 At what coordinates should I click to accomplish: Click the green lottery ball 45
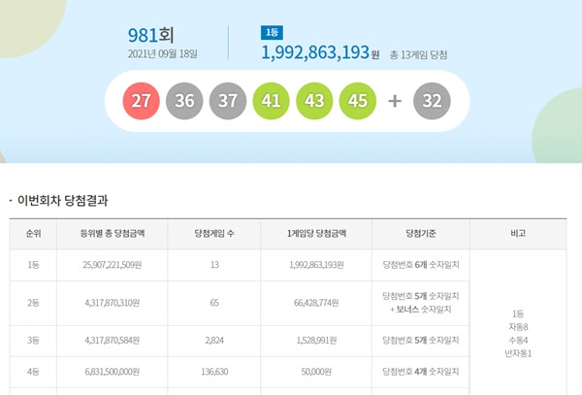coord(358,101)
